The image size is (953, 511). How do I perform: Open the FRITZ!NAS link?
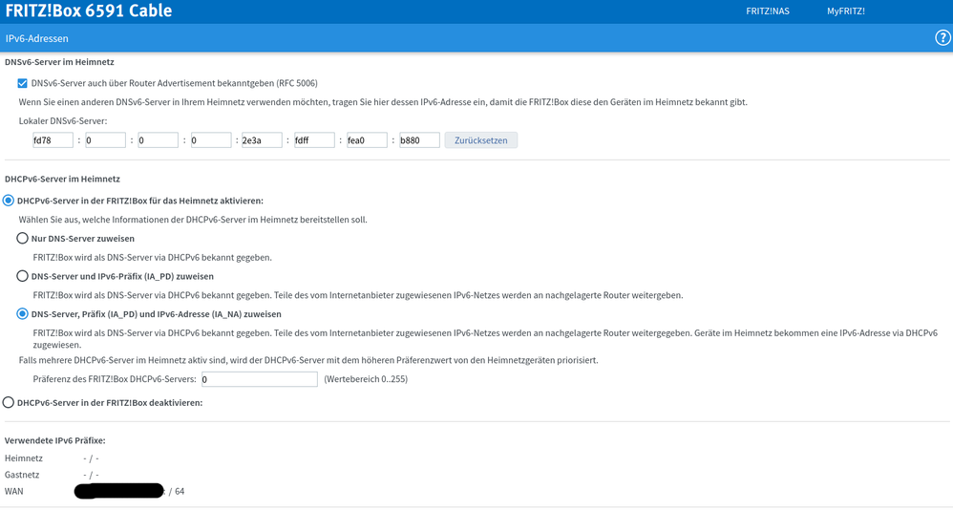point(768,11)
